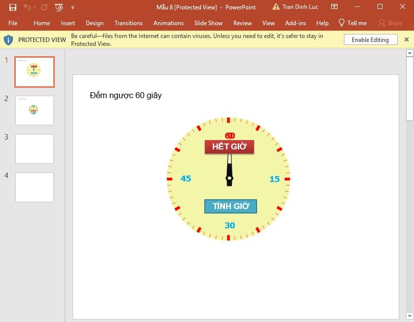Open the Quick Access Toolbar customize dropdown

pyautogui.click(x=72, y=7)
